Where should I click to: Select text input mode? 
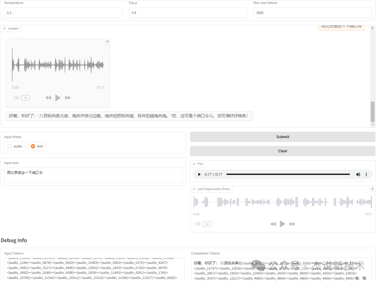(37, 146)
